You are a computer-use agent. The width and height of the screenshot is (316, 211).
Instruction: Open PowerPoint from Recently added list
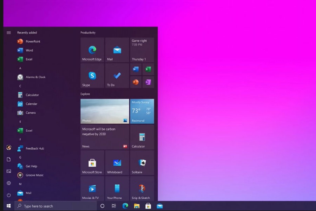pos(33,41)
